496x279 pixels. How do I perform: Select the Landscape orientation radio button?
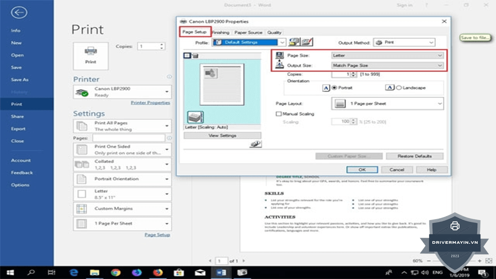tap(399, 88)
